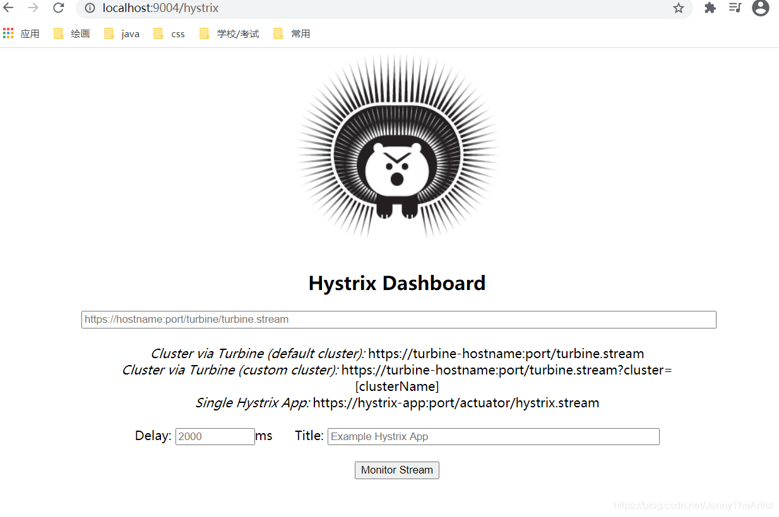The width and height of the screenshot is (779, 517).
Task: Click the browser forward arrow
Action: click(33, 8)
